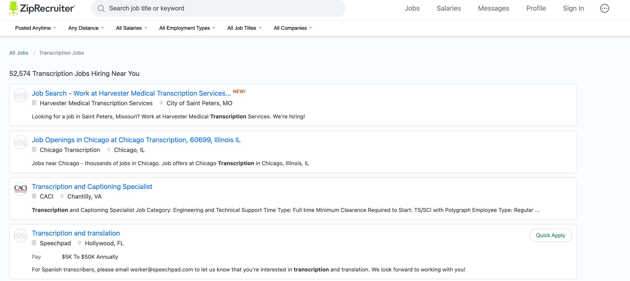
Task: Click the Pay label in the Speechpad listing
Action: 36,257
